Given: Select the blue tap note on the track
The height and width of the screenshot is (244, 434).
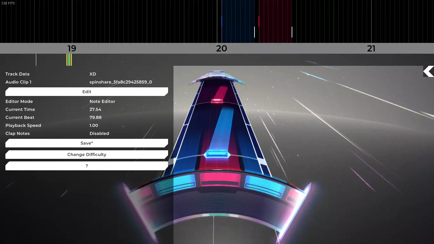Looking at the screenshot, I should [218, 154].
